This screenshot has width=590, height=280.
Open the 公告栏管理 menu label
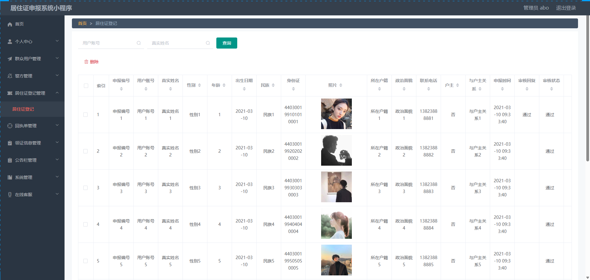pos(26,160)
